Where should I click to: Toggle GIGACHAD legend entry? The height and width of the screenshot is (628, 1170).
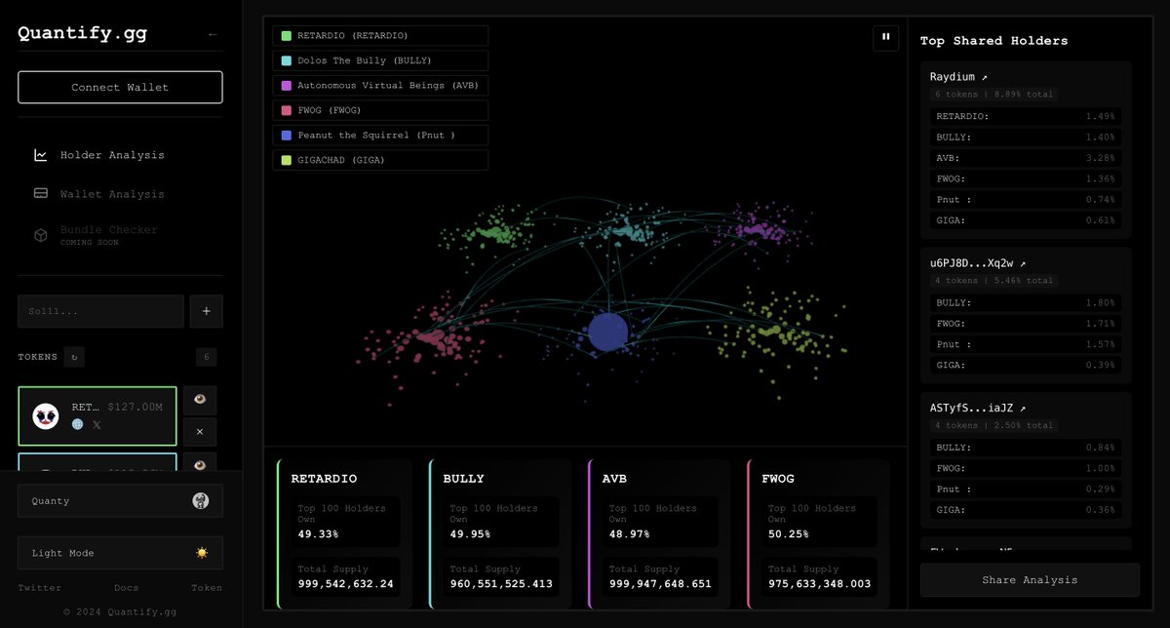(x=380, y=160)
